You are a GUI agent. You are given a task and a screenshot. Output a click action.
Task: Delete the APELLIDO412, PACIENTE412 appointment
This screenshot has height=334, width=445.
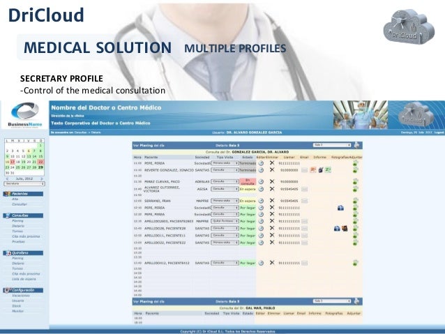click(x=272, y=263)
